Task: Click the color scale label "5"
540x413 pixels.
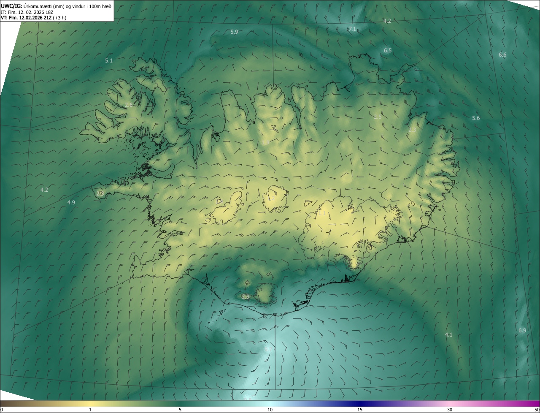Action: (180, 410)
